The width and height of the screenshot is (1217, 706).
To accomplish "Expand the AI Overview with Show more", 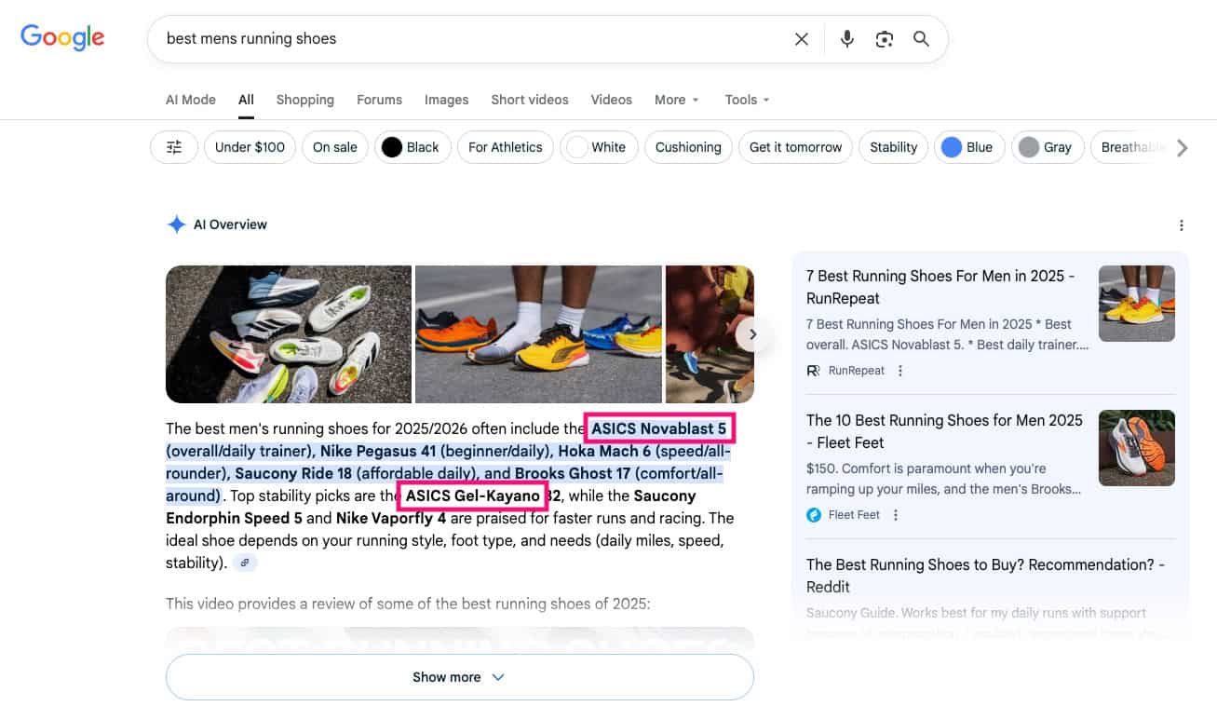I will click(x=458, y=677).
